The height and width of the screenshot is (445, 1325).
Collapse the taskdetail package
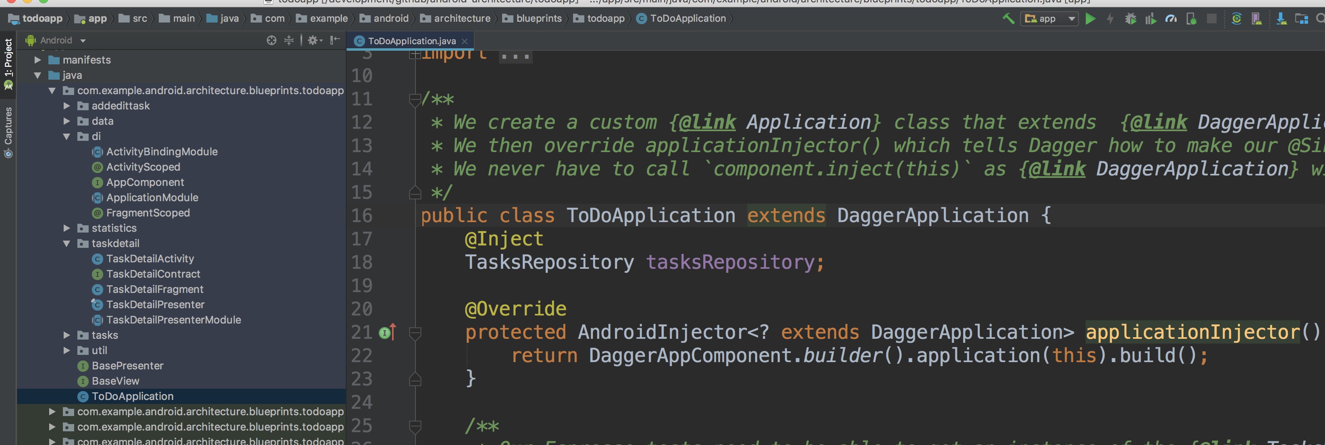pos(66,244)
